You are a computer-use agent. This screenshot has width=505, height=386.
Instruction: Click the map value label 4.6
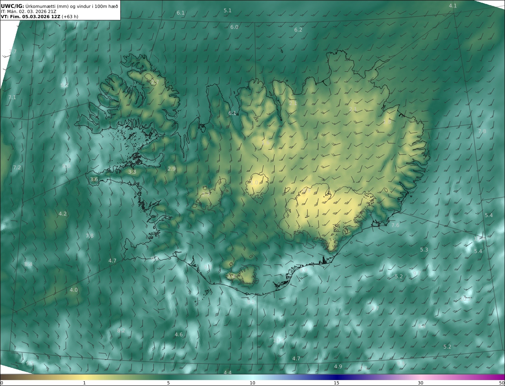pos(179,335)
